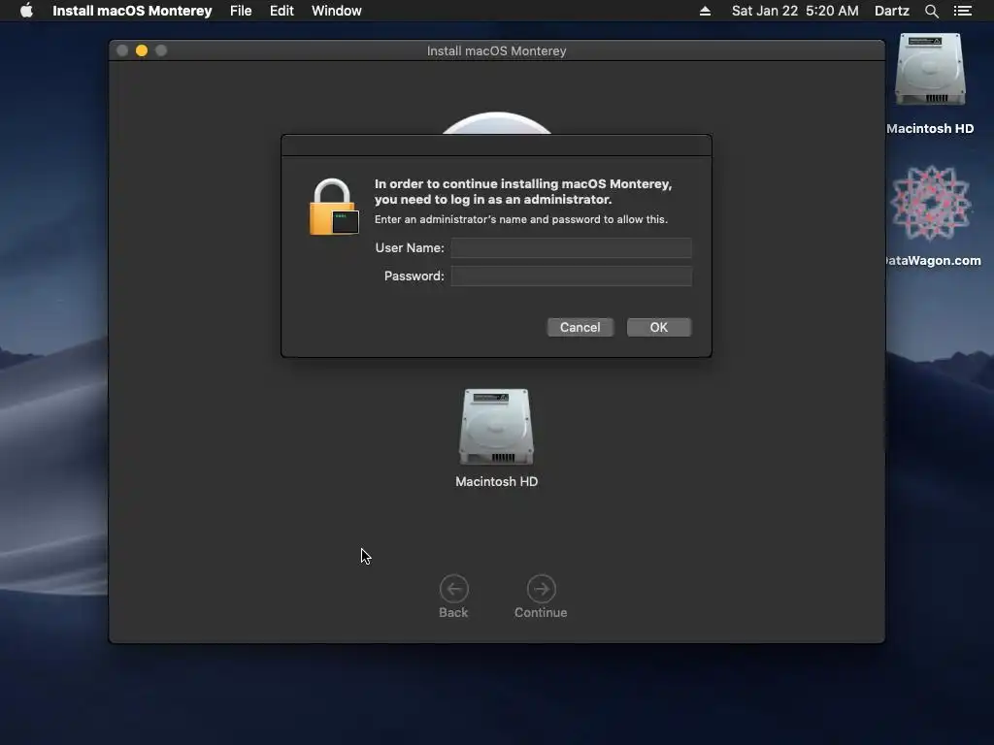Click the padlock icon in the dialog
This screenshot has width=994, height=745.
334,208
